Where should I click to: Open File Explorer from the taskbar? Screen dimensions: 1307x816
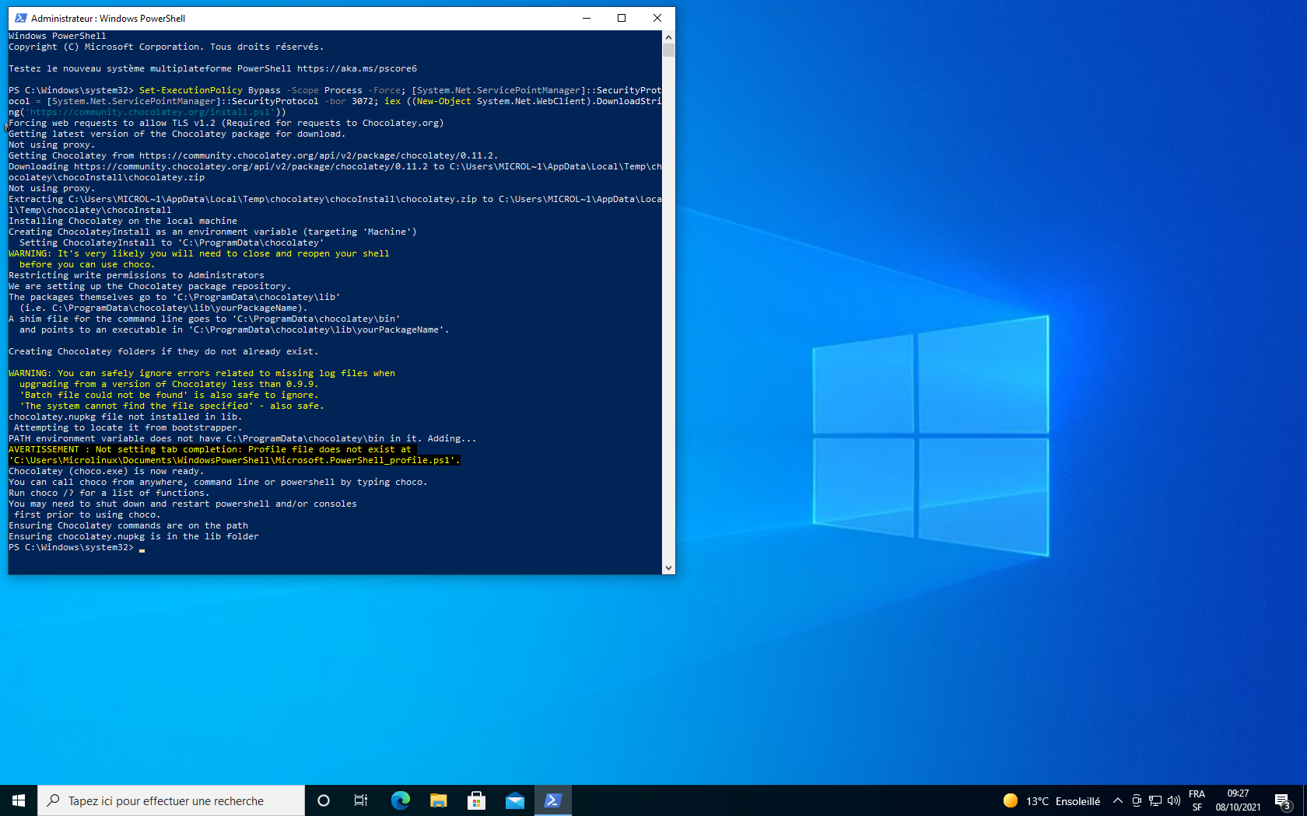point(438,800)
